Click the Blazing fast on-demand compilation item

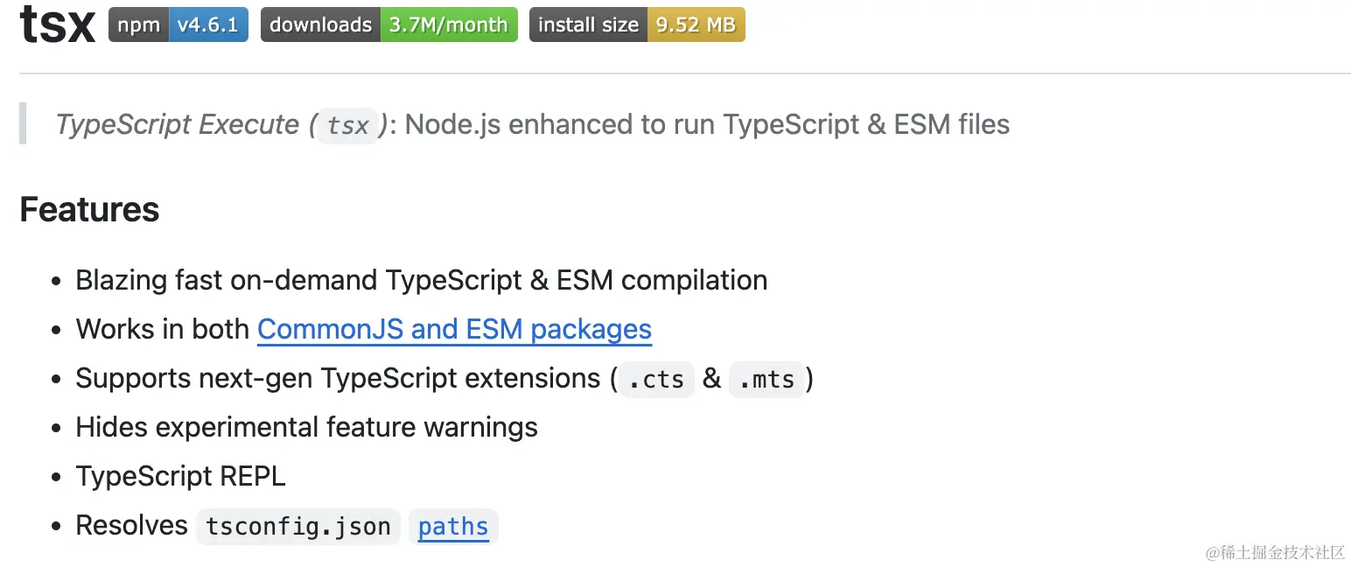pos(421,280)
